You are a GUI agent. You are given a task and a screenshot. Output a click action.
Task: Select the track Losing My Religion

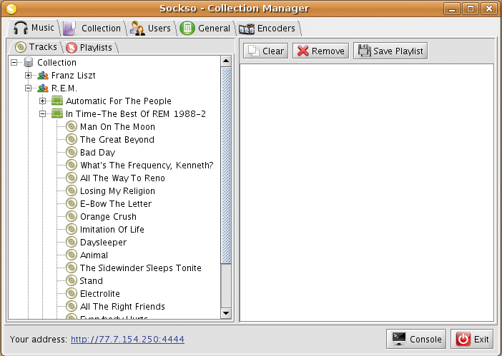click(117, 191)
